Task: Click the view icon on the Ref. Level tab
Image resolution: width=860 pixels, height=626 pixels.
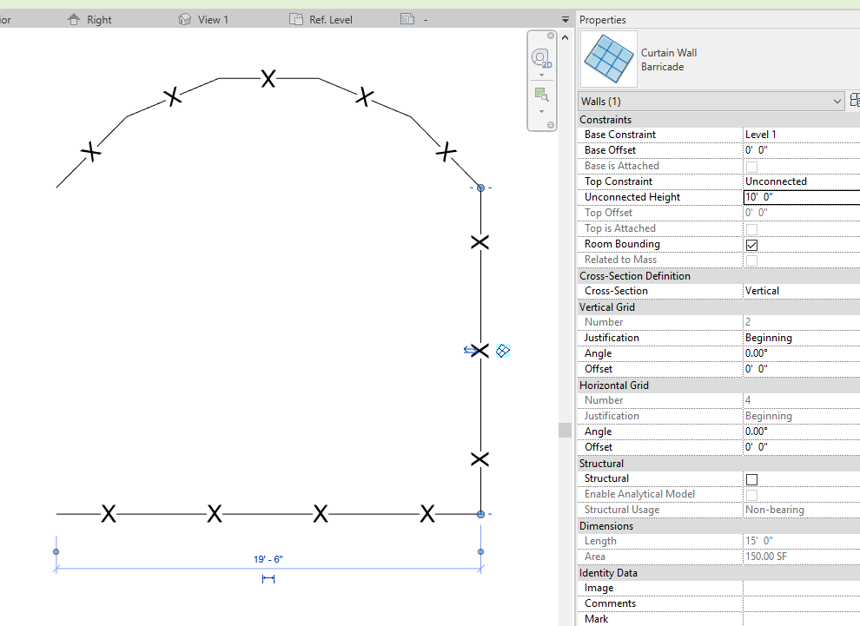Action: (x=298, y=18)
